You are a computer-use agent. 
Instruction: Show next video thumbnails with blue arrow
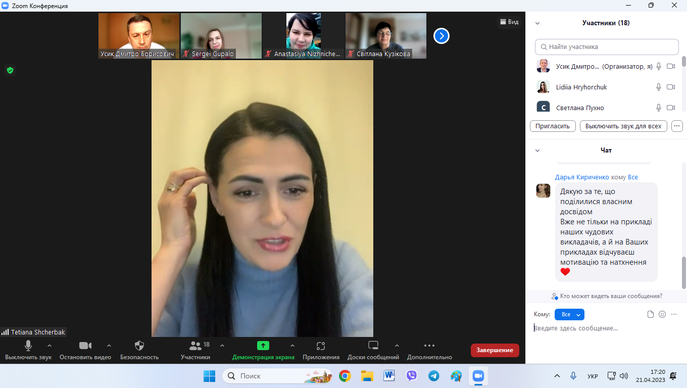[x=441, y=36]
